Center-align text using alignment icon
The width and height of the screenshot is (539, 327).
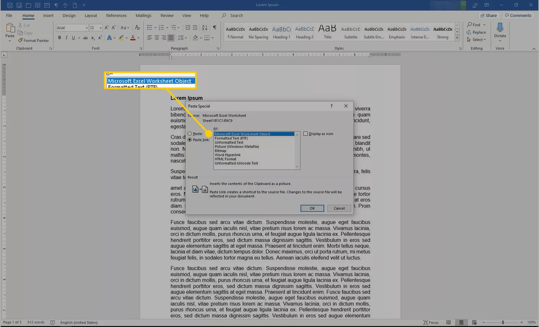click(x=157, y=38)
